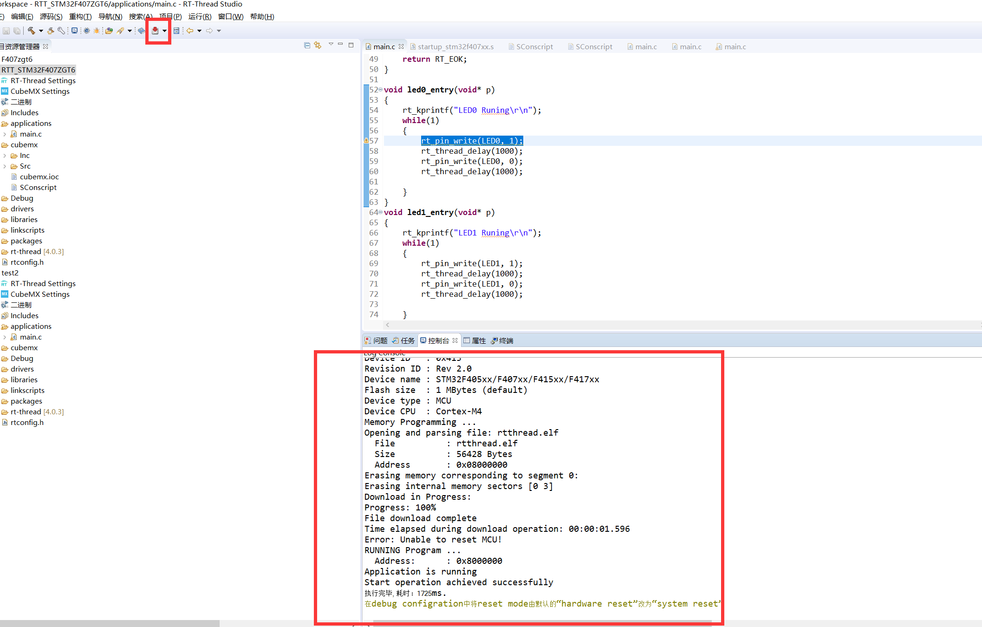
Task: Expand the cubemx folder in test2
Action: [x=24, y=347]
